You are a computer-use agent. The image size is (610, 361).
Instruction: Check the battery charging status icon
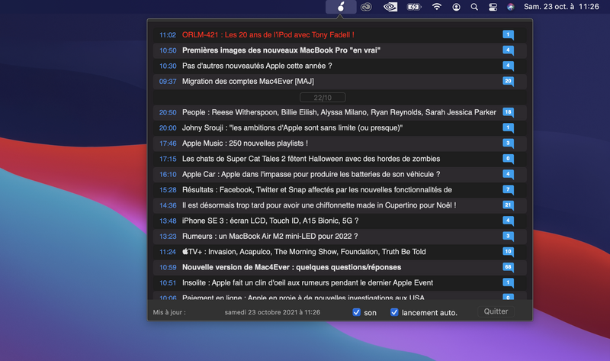point(414,7)
